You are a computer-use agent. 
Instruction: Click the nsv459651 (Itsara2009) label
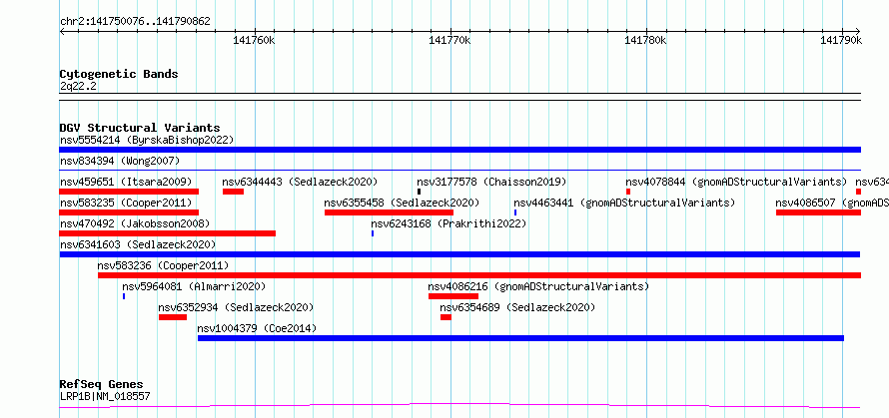126,182
